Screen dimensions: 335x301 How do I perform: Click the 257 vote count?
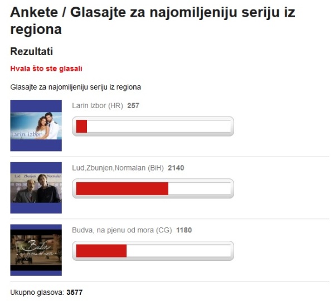point(133,105)
